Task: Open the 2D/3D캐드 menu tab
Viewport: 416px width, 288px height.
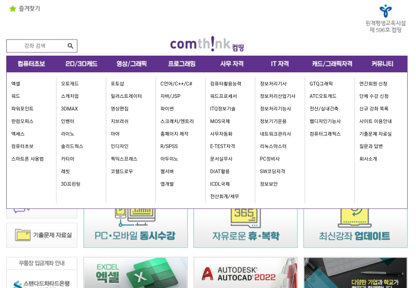Action: 82,64
